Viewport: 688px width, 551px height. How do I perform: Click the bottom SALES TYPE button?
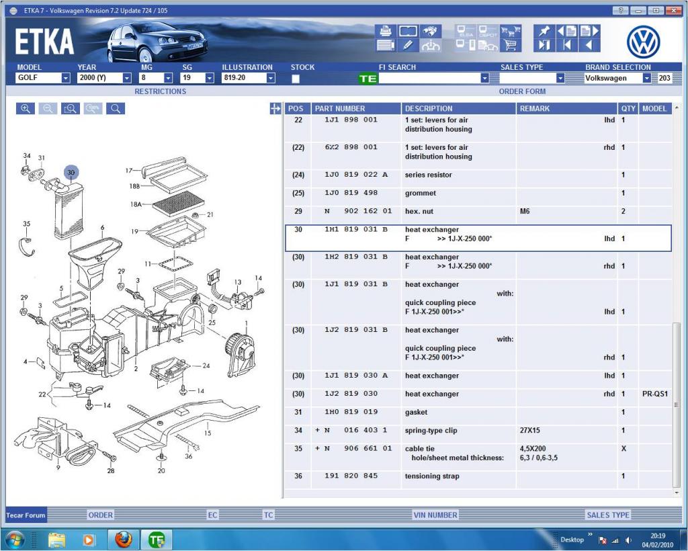608,515
